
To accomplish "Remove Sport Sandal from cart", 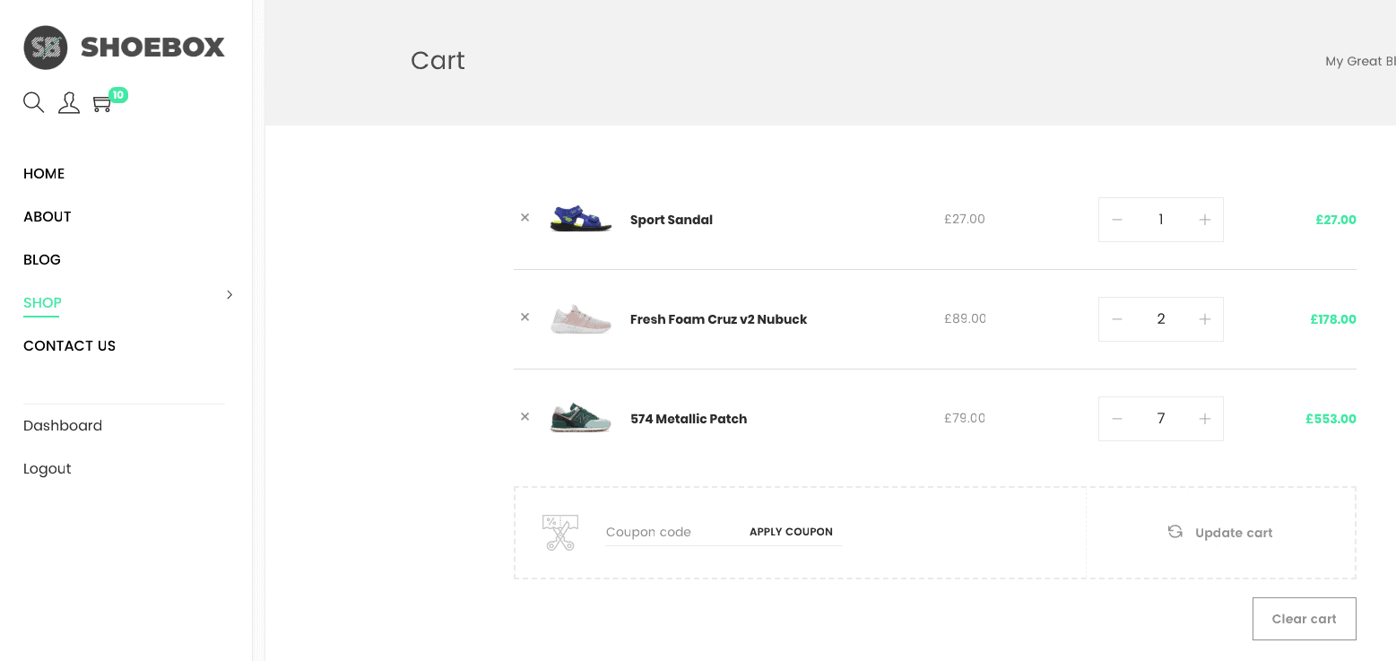I will pyautogui.click(x=525, y=218).
